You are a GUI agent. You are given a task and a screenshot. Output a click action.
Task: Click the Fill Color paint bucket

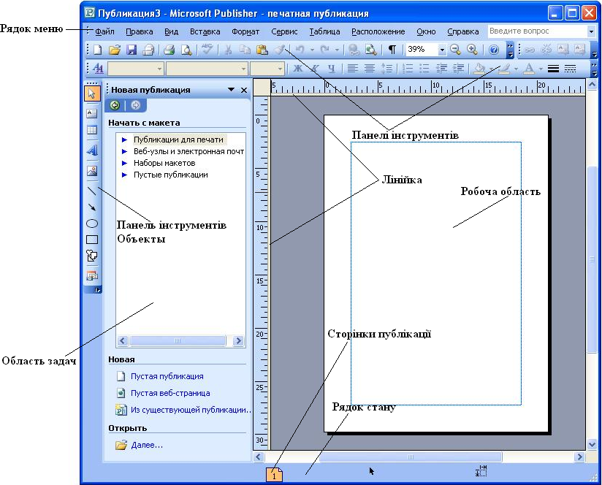[479, 69]
